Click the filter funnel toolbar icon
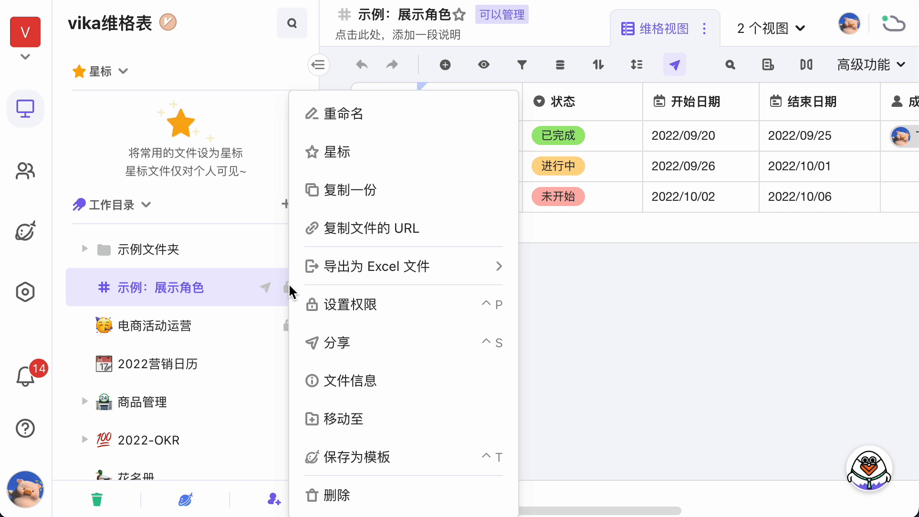This screenshot has height=517, width=919. point(522,65)
